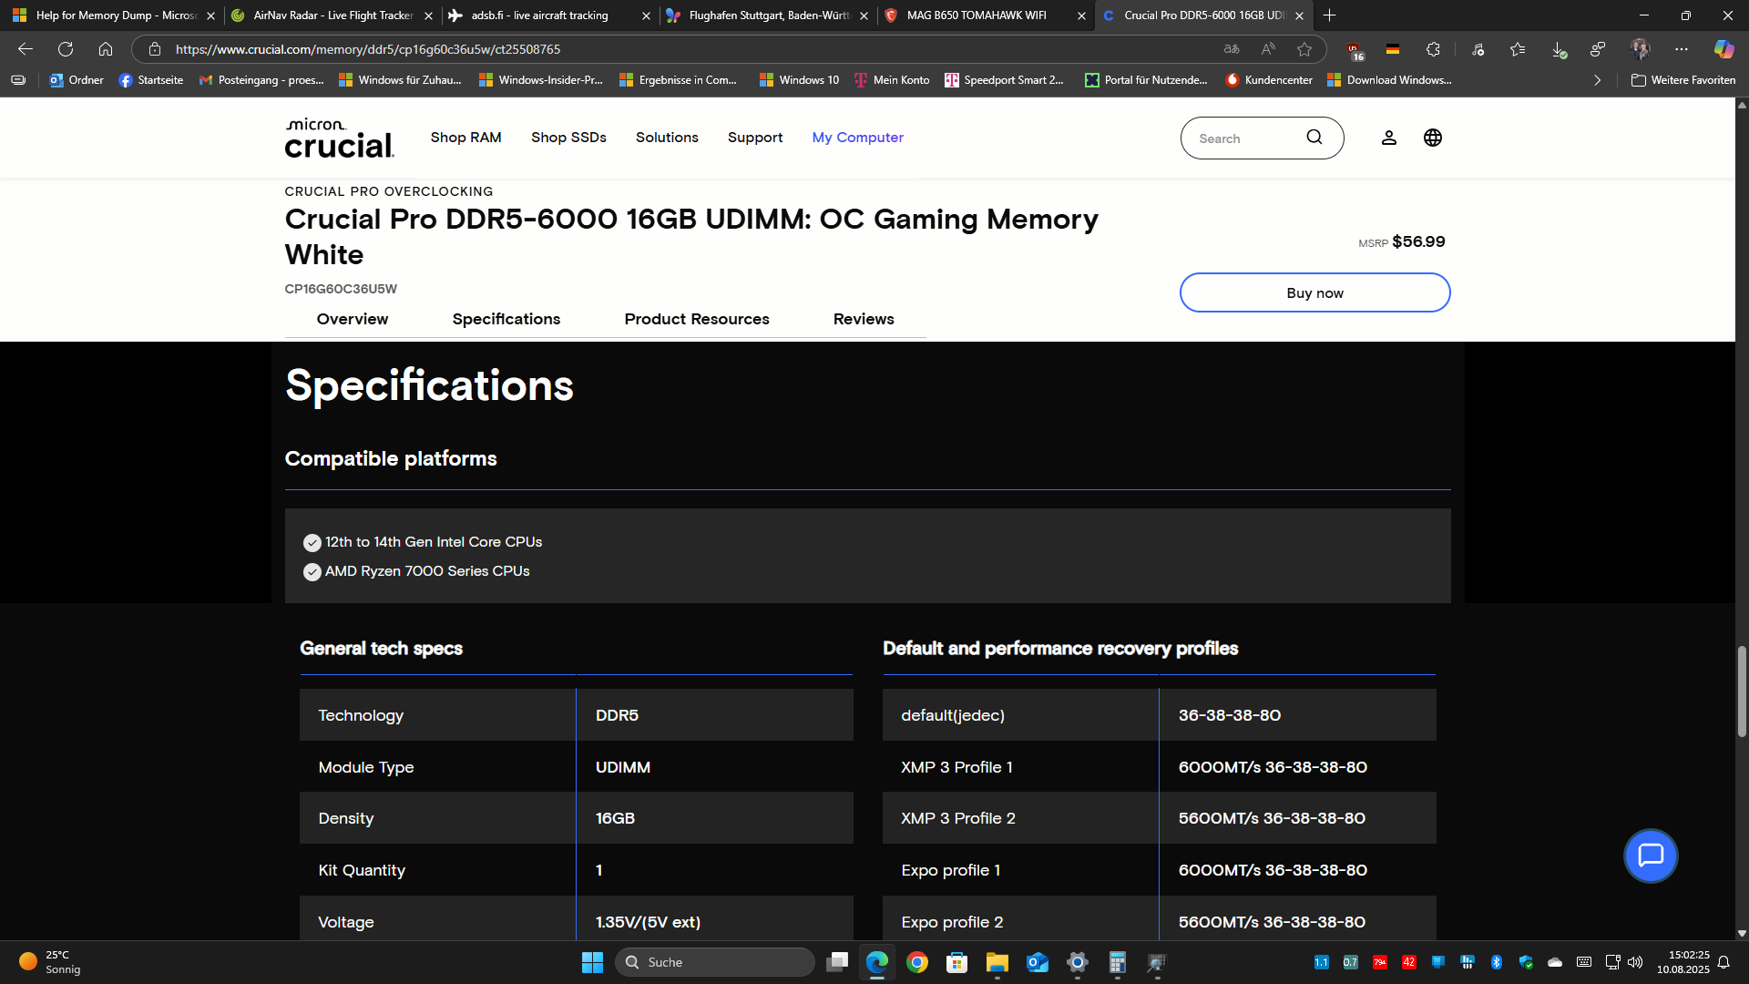This screenshot has width=1749, height=984.
Task: Switch to the Product Resources tab
Action: (697, 319)
